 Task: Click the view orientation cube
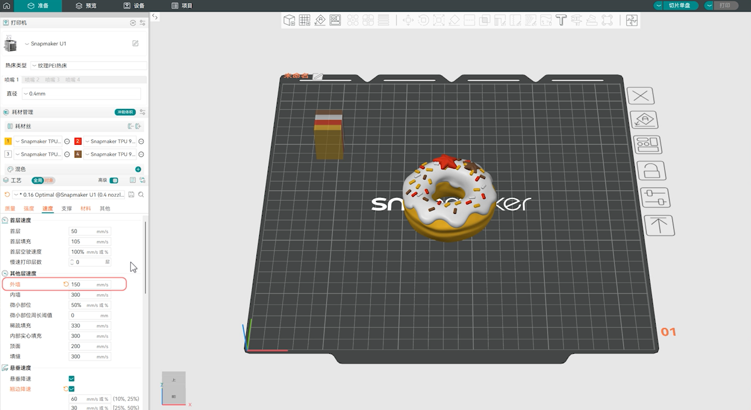(x=174, y=388)
